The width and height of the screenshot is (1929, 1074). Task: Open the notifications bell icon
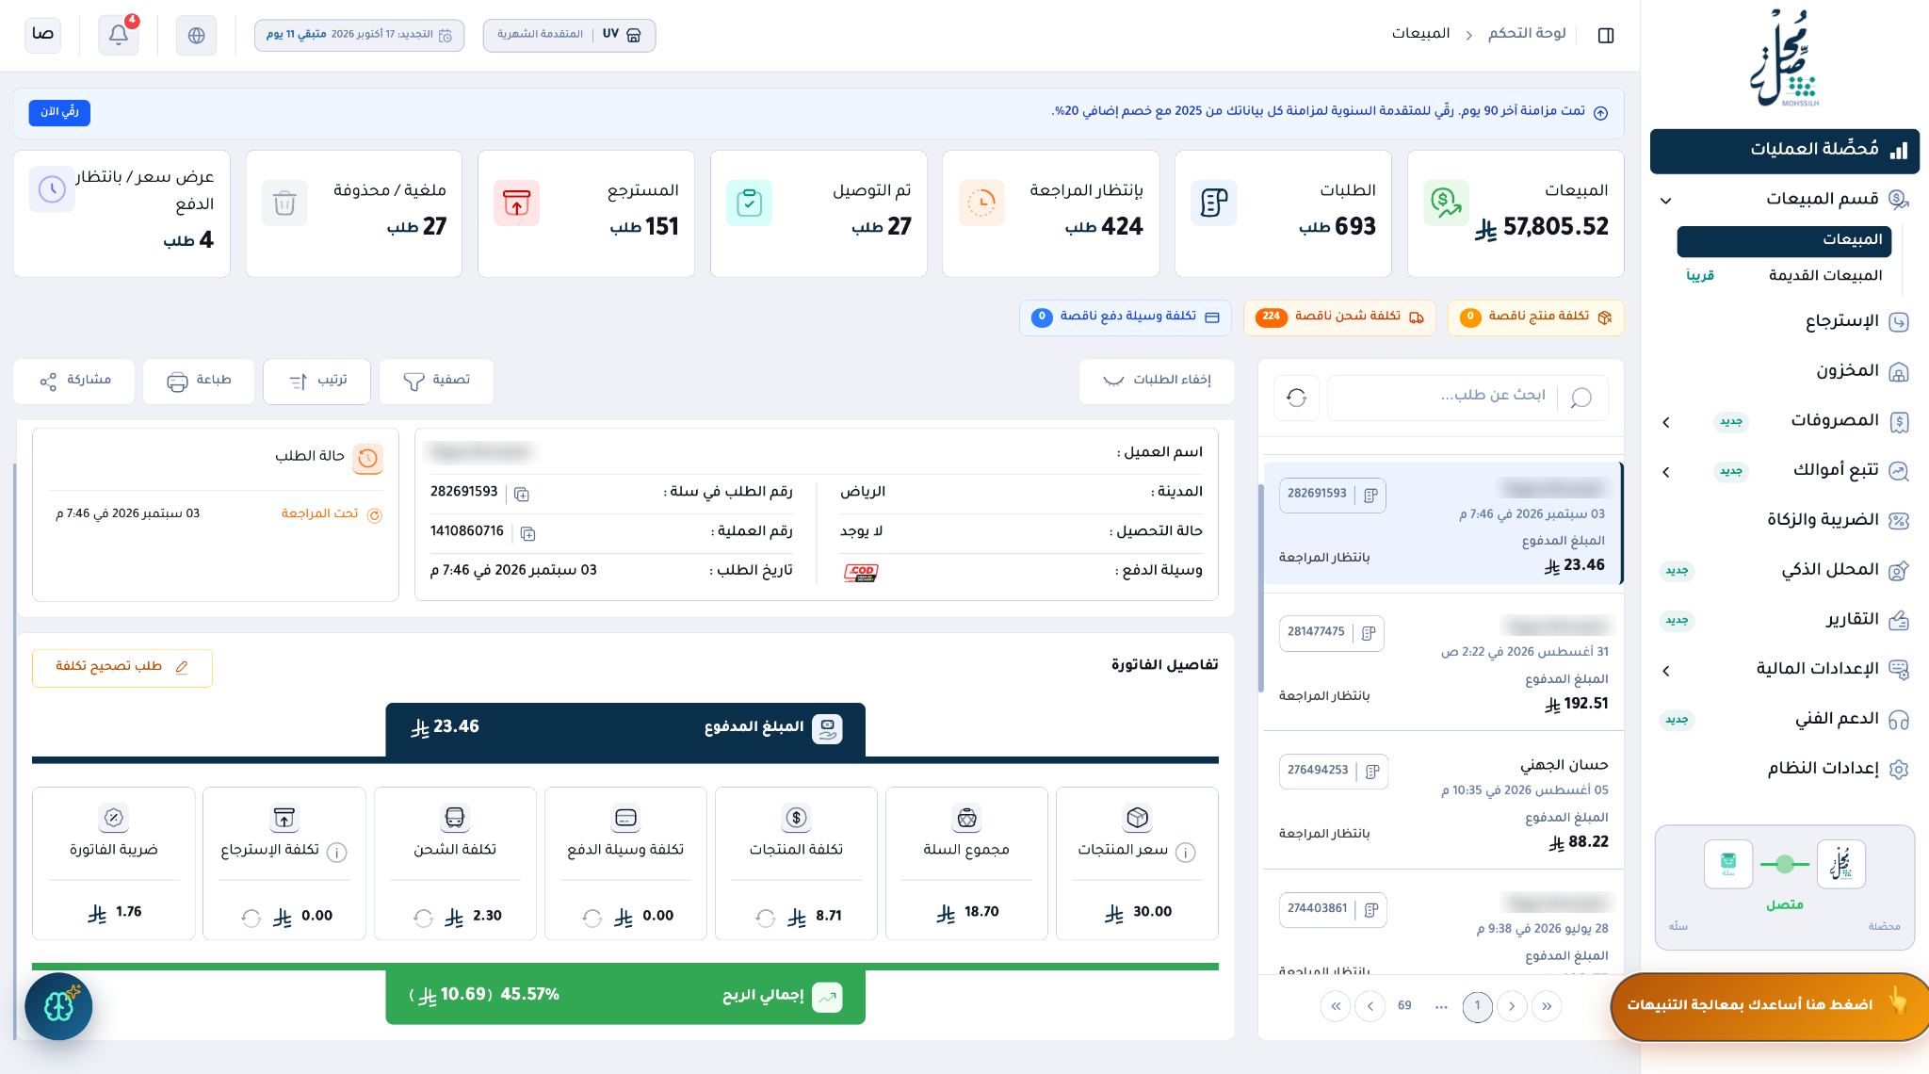pyautogui.click(x=119, y=35)
